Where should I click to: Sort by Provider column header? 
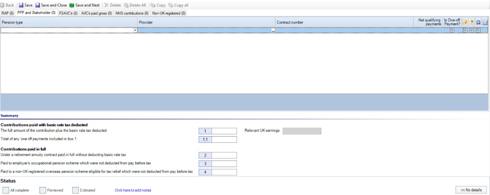[x=207, y=22]
